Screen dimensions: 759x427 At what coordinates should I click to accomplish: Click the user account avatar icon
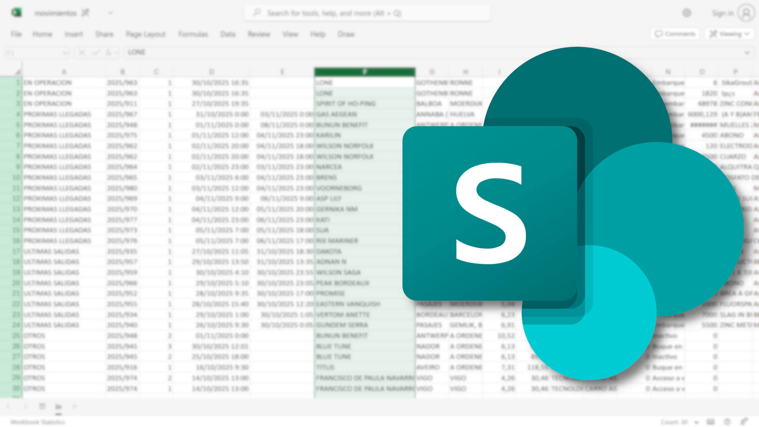click(x=746, y=13)
